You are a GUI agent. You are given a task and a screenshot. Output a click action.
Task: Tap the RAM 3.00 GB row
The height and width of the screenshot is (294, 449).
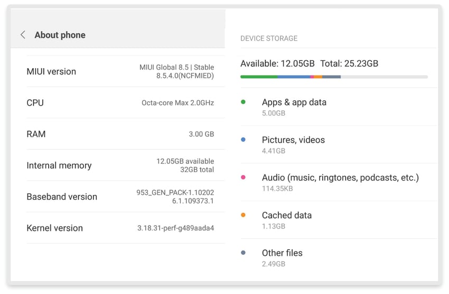coord(120,134)
